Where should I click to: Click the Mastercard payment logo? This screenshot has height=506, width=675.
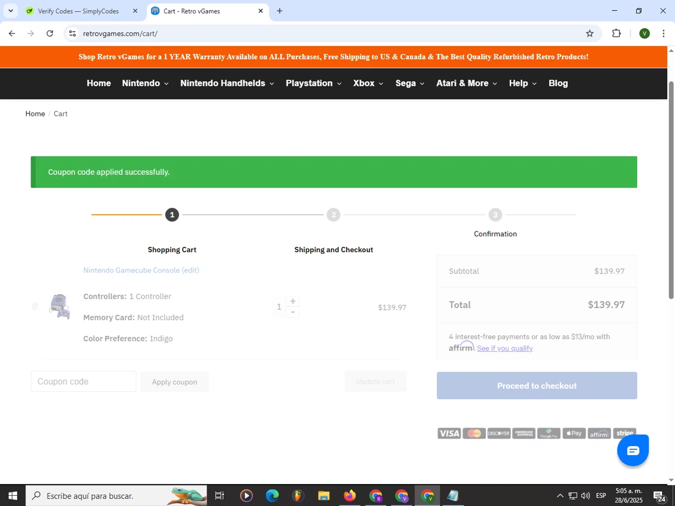pos(474,434)
